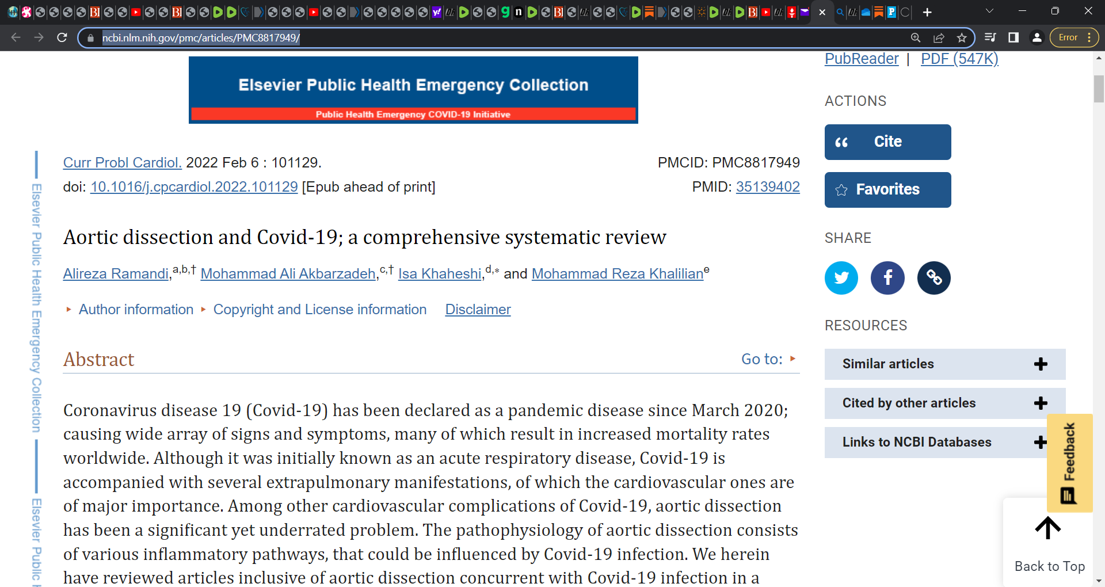This screenshot has height=587, width=1105.
Task: Go forward to next page
Action: [39, 37]
